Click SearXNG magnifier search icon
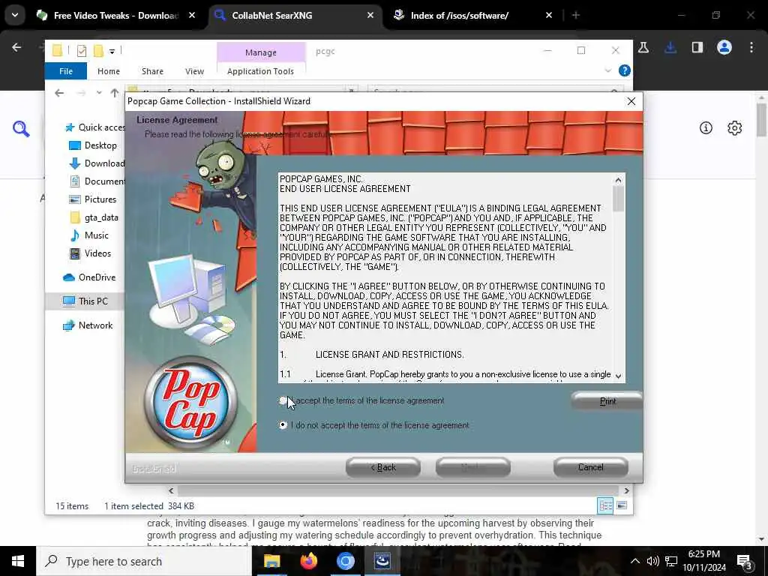 [21, 129]
